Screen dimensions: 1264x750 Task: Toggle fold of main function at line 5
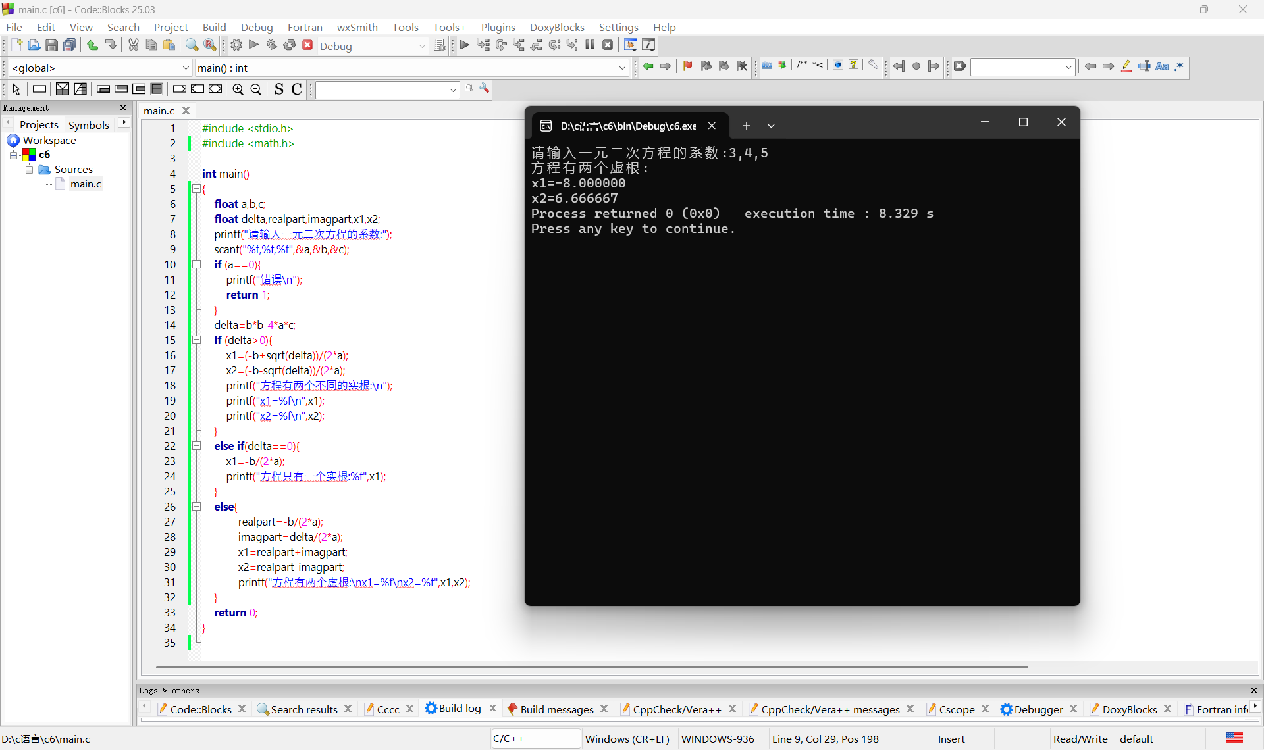coord(196,189)
